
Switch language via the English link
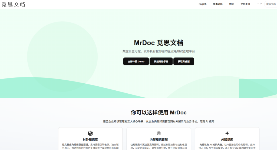click(202, 4)
